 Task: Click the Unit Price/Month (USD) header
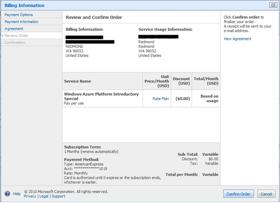tap(157, 81)
